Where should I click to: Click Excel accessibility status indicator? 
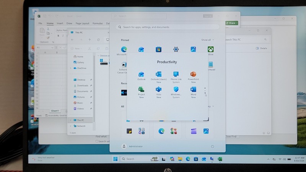(56, 115)
